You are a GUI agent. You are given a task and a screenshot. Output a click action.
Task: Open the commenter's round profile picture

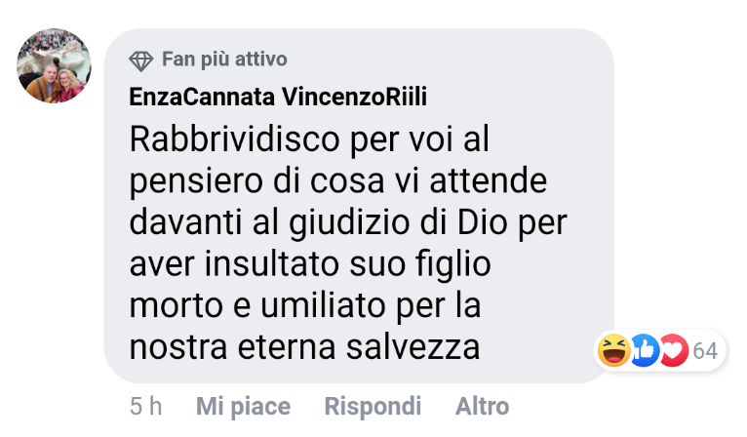click(x=54, y=65)
